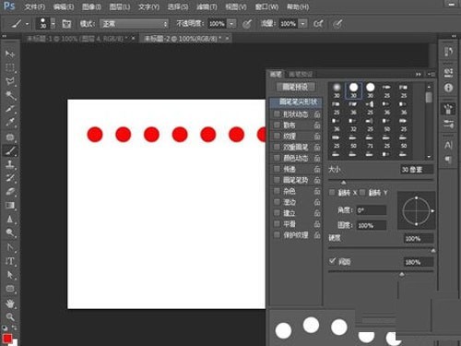Select the Magic Wand tool

[x=10, y=95]
